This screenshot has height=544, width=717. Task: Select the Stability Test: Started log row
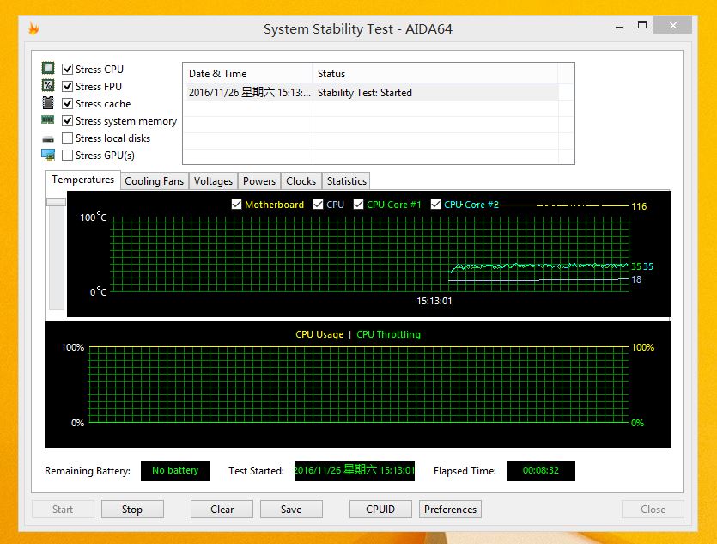371,93
